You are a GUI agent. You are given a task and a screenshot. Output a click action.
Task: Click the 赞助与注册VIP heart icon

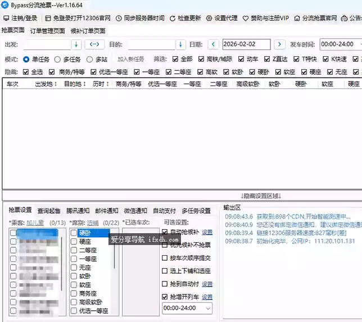click(x=246, y=19)
